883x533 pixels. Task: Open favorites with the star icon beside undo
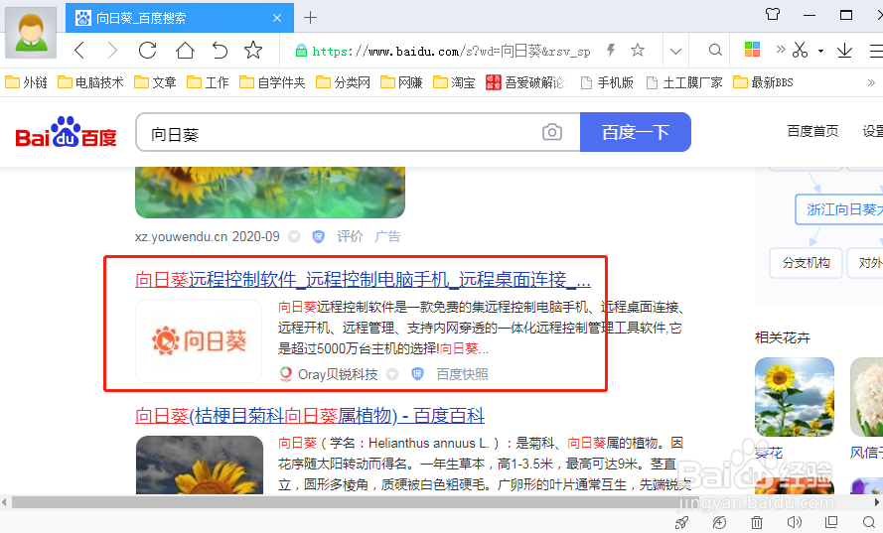(253, 50)
